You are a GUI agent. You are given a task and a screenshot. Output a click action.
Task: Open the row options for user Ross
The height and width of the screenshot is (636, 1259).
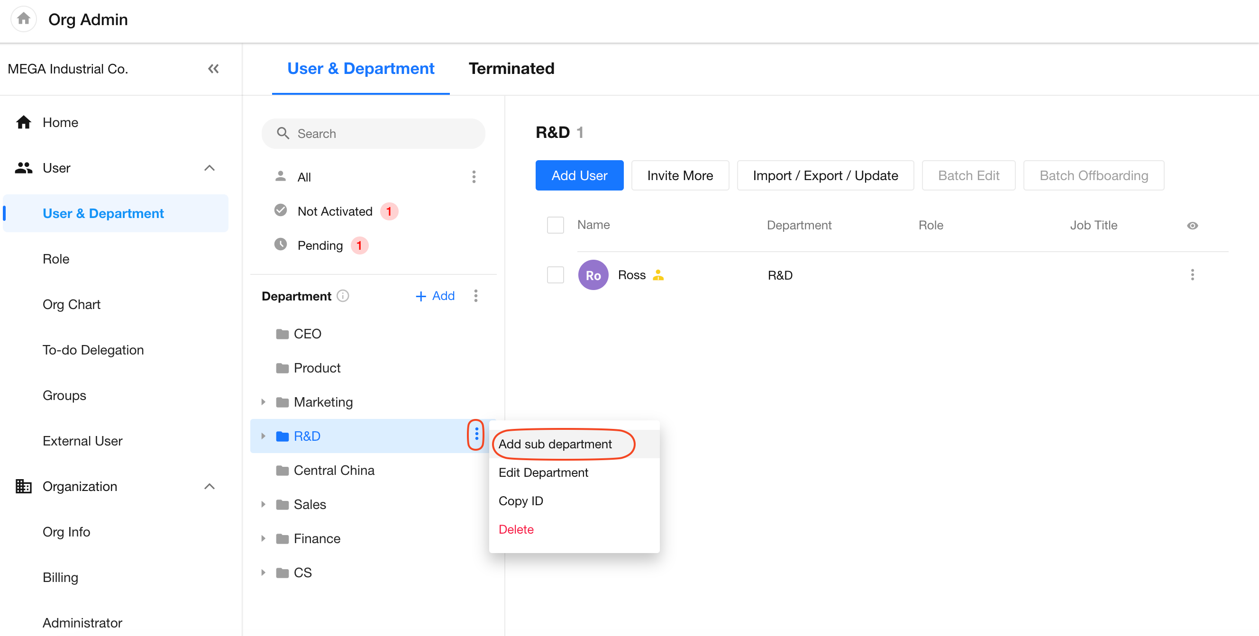point(1192,275)
